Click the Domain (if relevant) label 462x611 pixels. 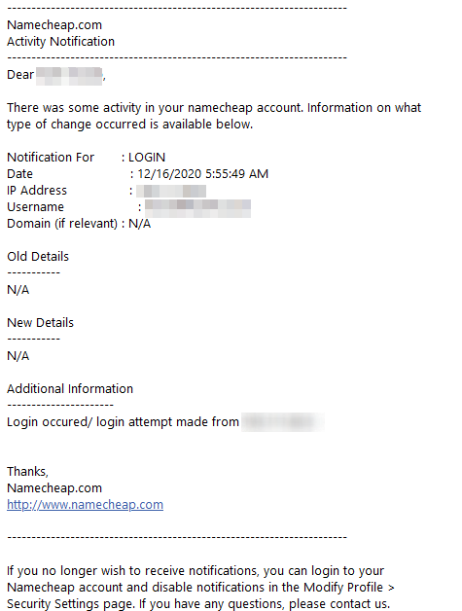(62, 224)
